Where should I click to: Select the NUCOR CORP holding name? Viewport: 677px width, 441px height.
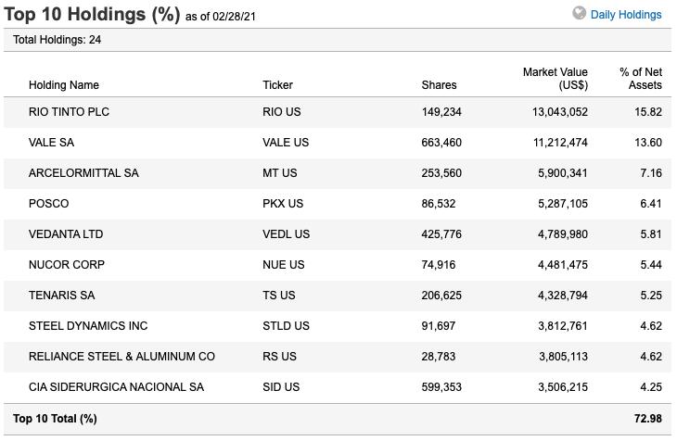(x=67, y=265)
